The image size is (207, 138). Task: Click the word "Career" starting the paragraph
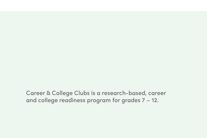coord(36,93)
